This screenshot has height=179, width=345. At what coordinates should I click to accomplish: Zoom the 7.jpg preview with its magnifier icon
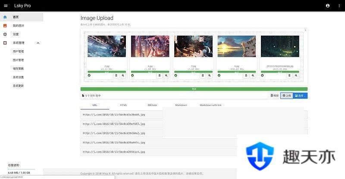coord(210,76)
